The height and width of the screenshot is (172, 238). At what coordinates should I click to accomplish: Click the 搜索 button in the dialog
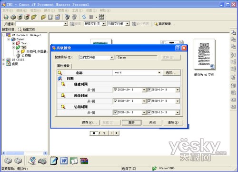131,122
